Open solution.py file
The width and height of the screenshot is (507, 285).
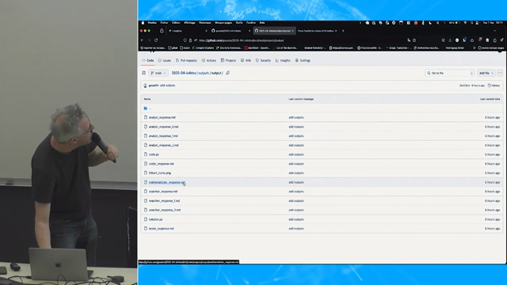[x=155, y=219]
